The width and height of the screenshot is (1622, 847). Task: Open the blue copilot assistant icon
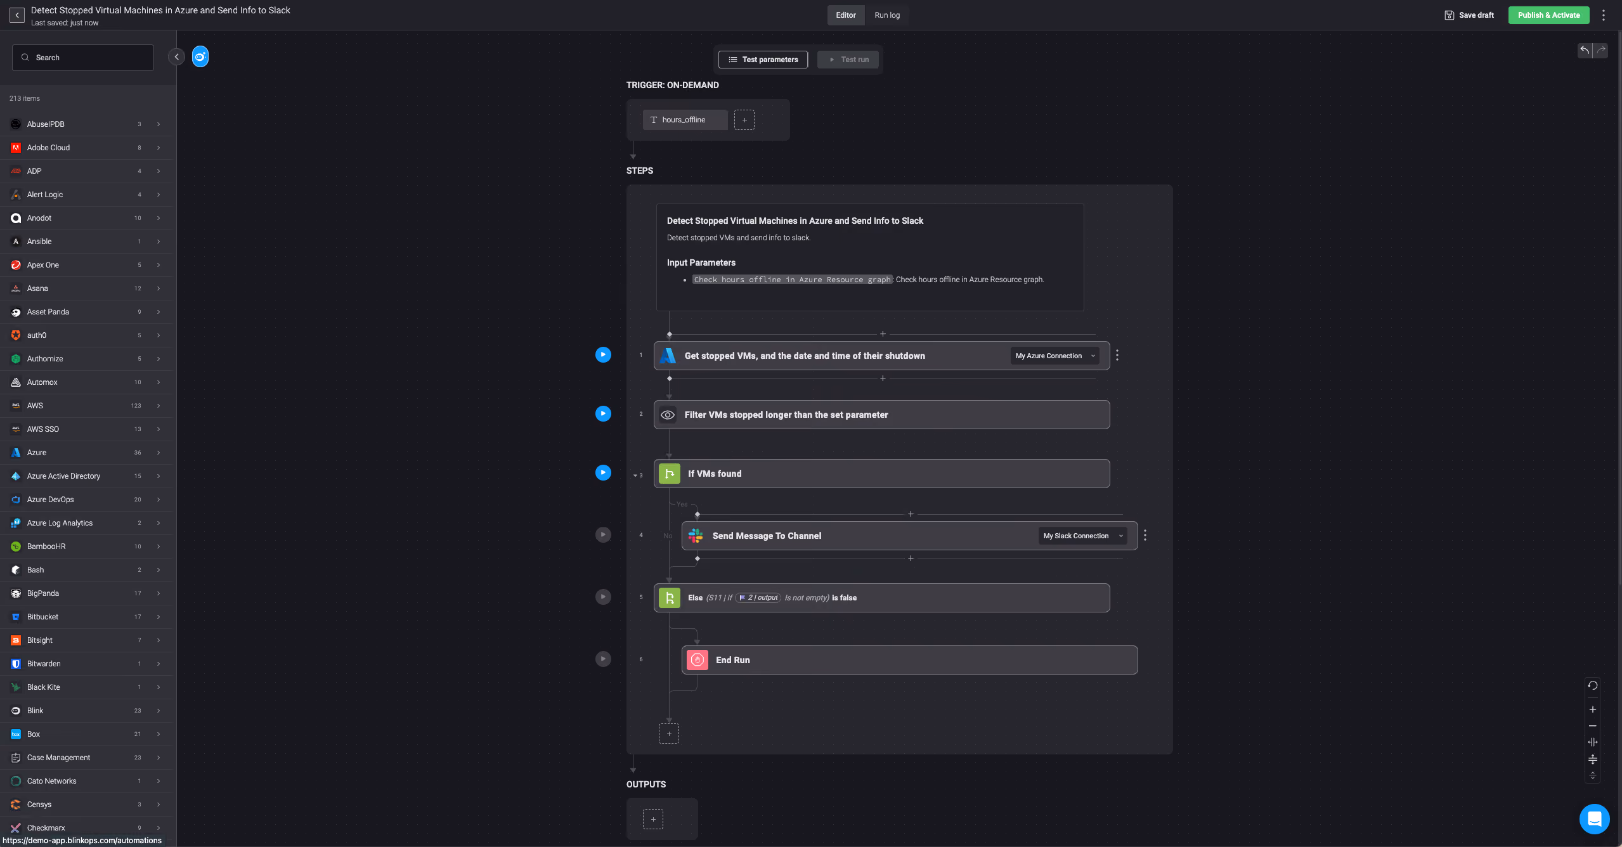(x=200, y=57)
